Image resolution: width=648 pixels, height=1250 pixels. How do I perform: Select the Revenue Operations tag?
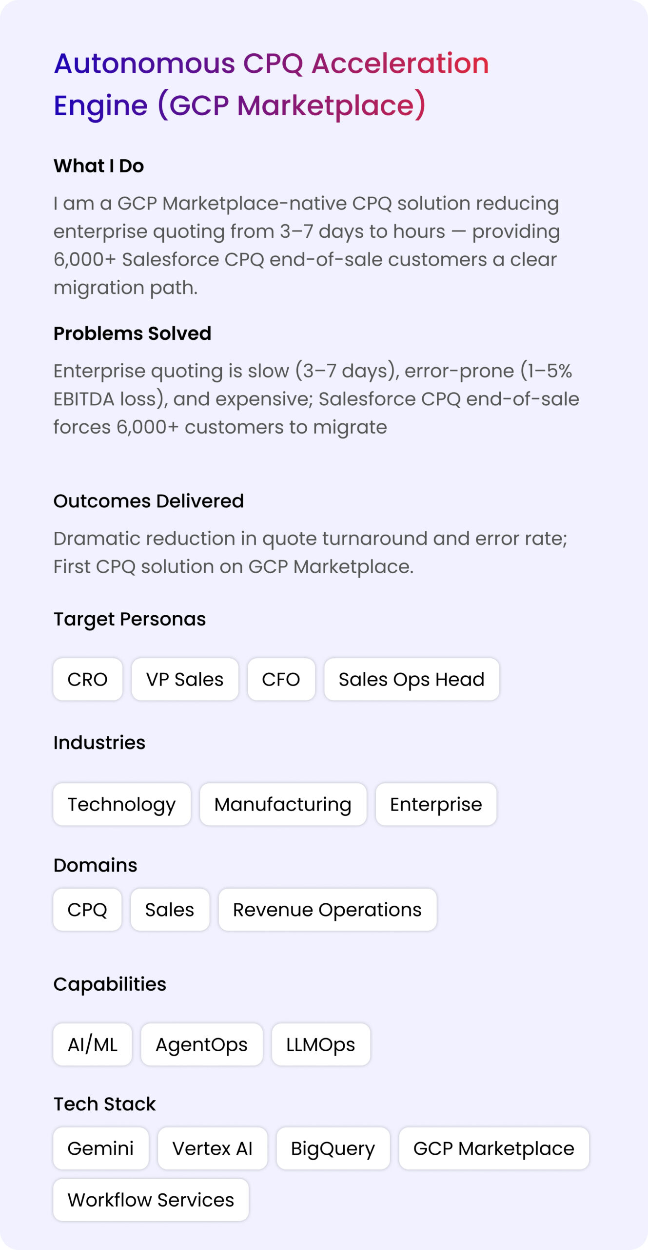click(327, 910)
